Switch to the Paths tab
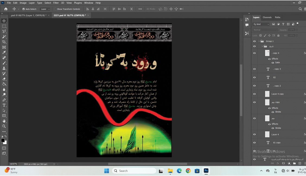306x176 pixels. click(278, 17)
